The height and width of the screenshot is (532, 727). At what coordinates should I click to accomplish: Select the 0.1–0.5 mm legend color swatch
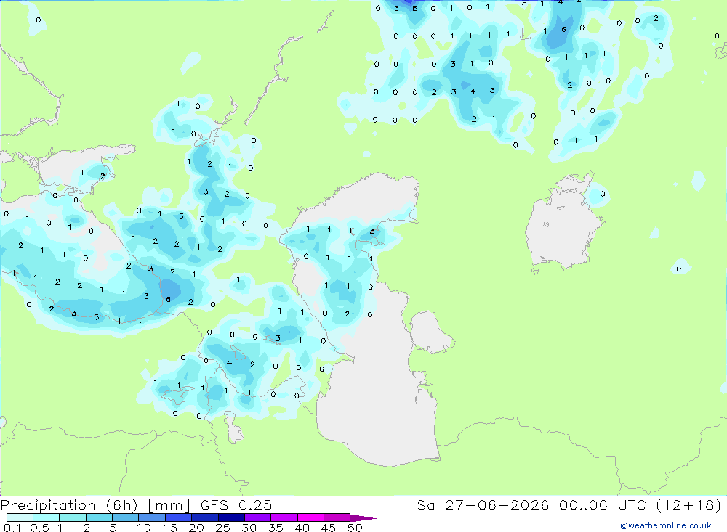(20, 517)
